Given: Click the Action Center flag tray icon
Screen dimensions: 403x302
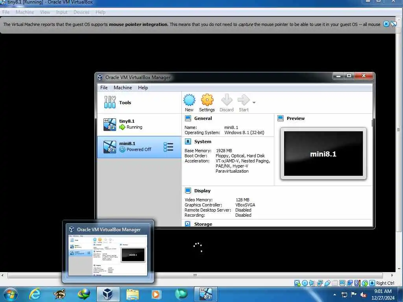Looking at the screenshot, I should click(354, 295).
